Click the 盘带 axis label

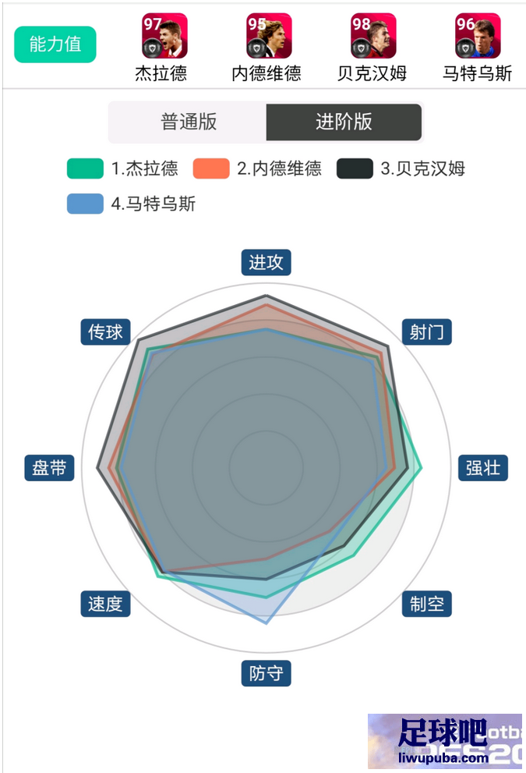pos(49,468)
